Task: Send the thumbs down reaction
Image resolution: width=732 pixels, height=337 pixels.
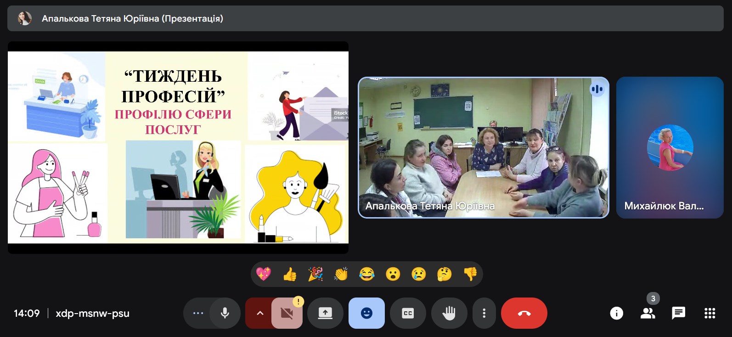Action: [x=470, y=274]
